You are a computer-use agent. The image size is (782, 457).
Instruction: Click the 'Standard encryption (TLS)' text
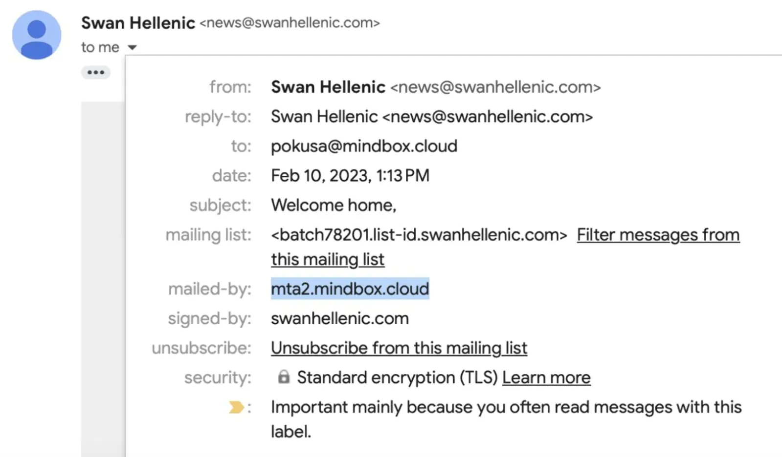click(397, 377)
